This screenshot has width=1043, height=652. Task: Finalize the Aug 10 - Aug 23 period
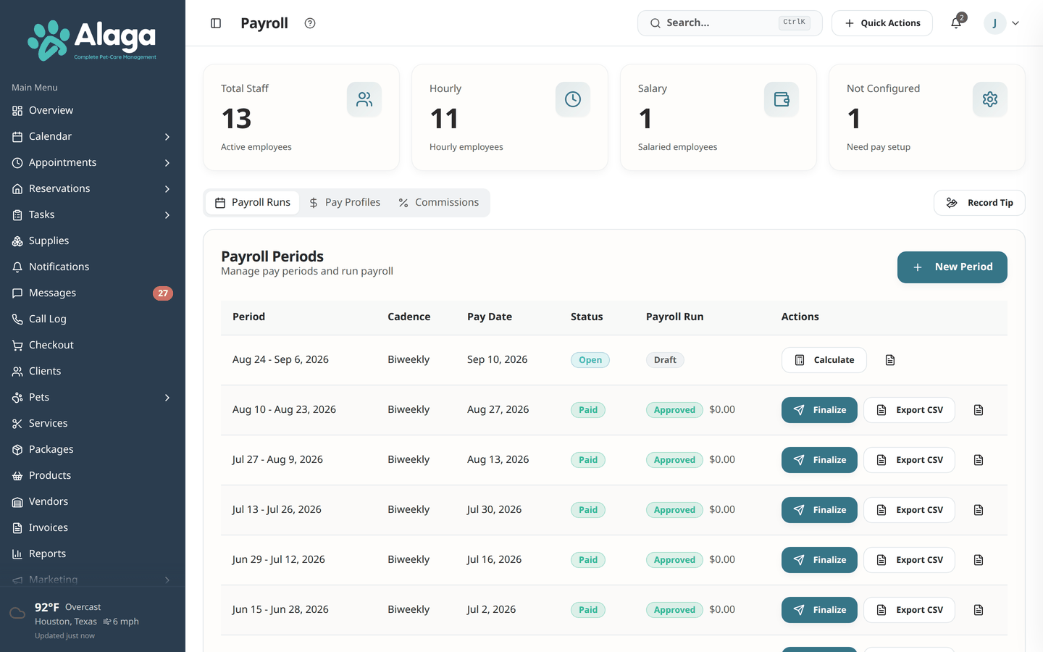[x=819, y=410]
